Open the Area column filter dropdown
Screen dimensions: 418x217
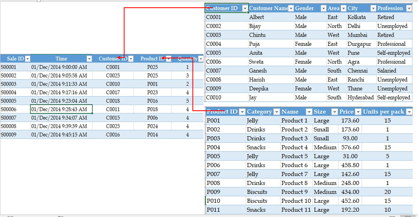343,9
